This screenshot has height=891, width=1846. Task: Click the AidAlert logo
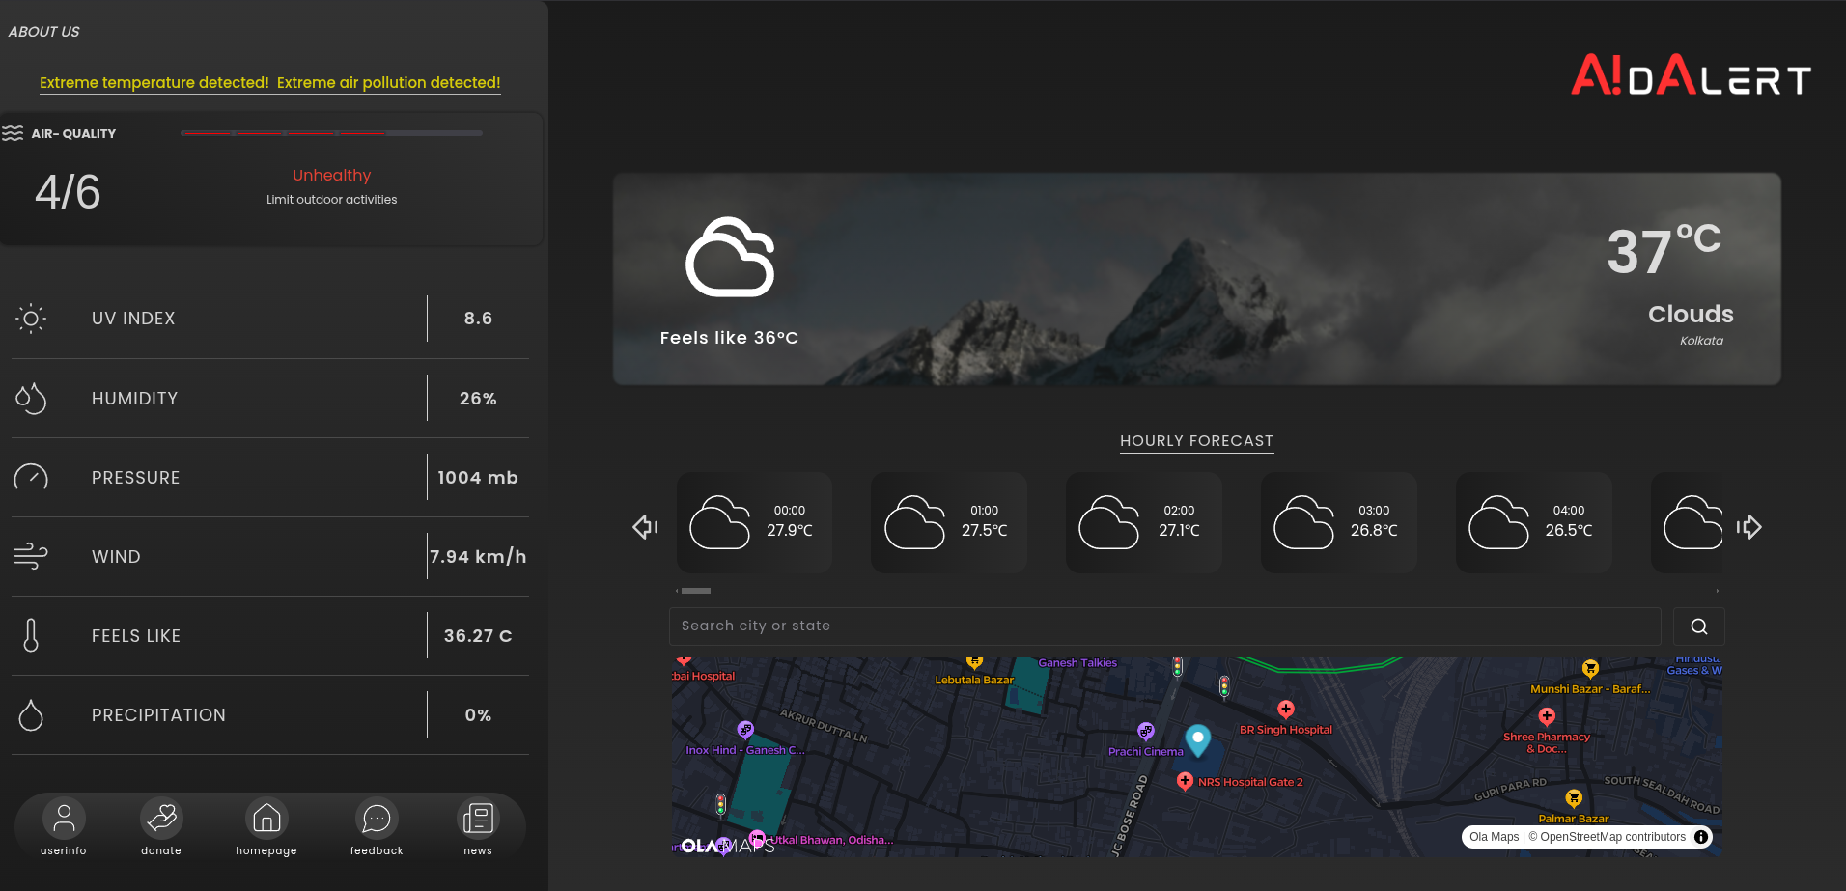coord(1691,75)
